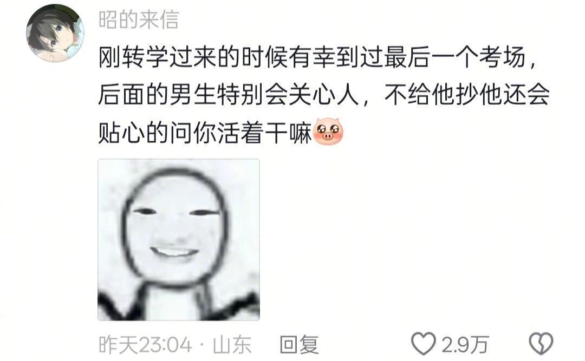The image size is (585, 361).
Task: Click the 山东 location label
Action: pos(232,344)
